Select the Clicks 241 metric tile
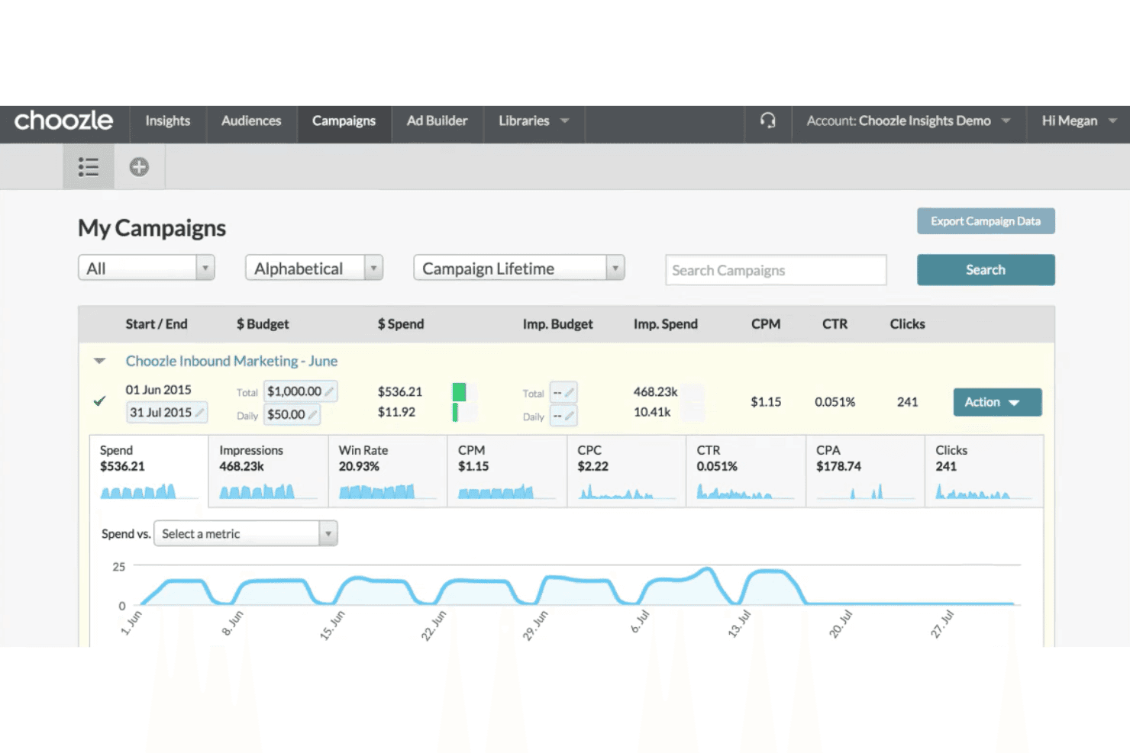The height and width of the screenshot is (753, 1130). [984, 471]
